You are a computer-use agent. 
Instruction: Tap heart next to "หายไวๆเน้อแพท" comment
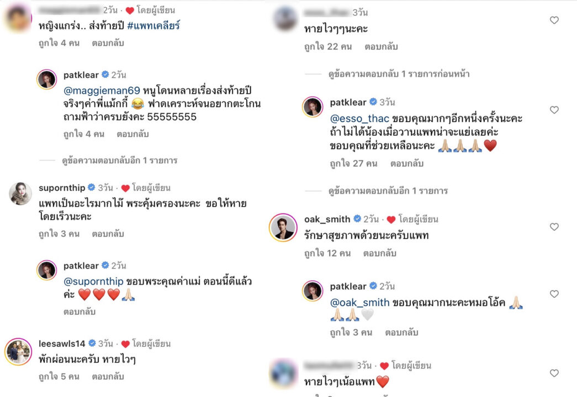point(554,373)
